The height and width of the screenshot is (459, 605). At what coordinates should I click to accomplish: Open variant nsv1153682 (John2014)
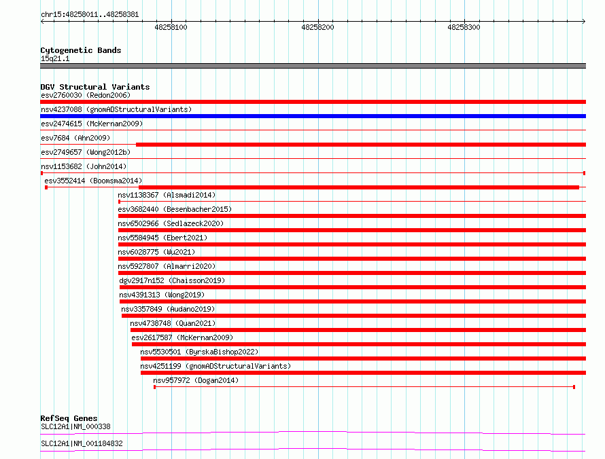click(84, 166)
